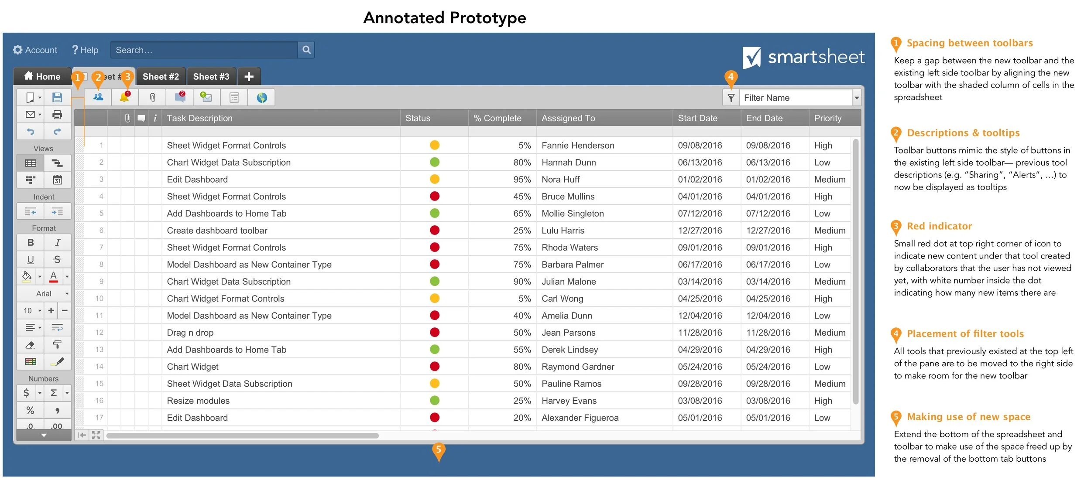The width and height of the screenshot is (1091, 480).
Task: Open the Attachments paperclip toolbar button
Action: pos(152,97)
